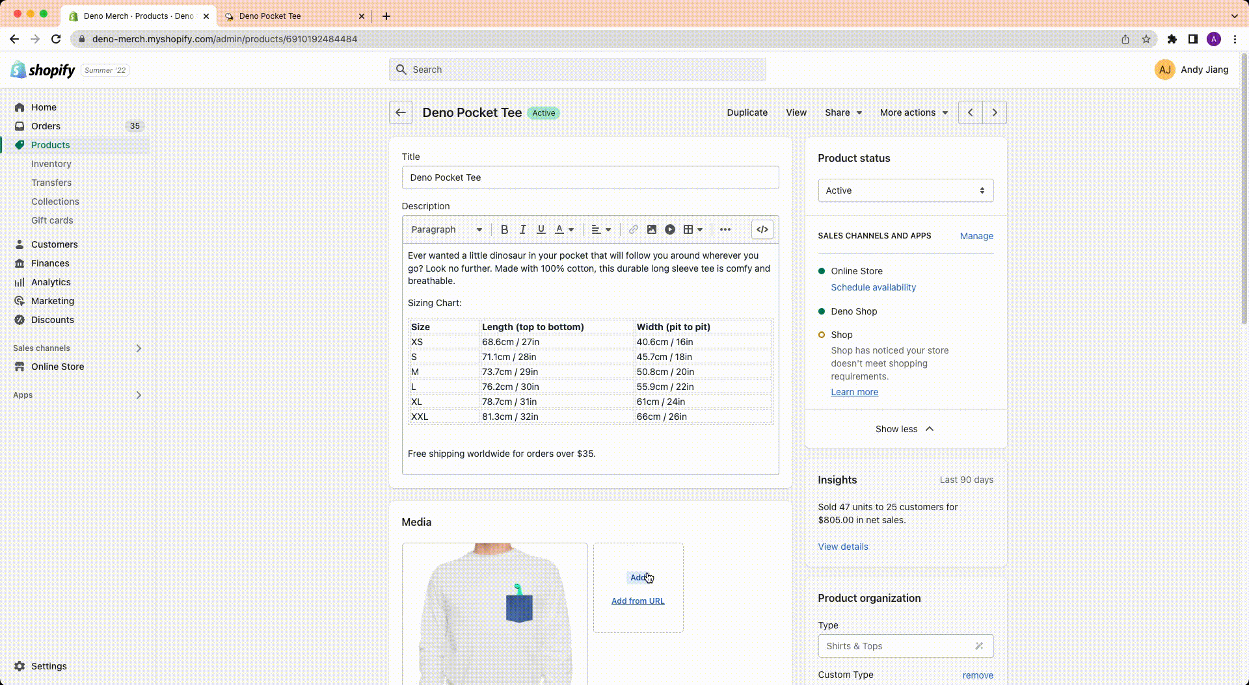Click the Shirts & Tops type field

[x=906, y=646]
